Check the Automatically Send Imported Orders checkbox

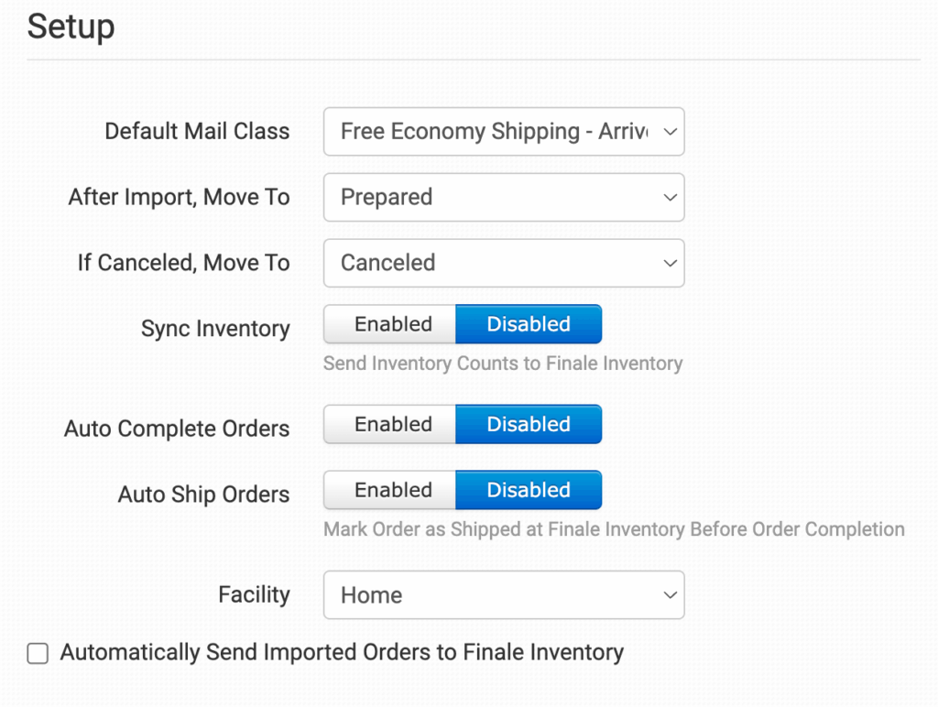(x=38, y=653)
